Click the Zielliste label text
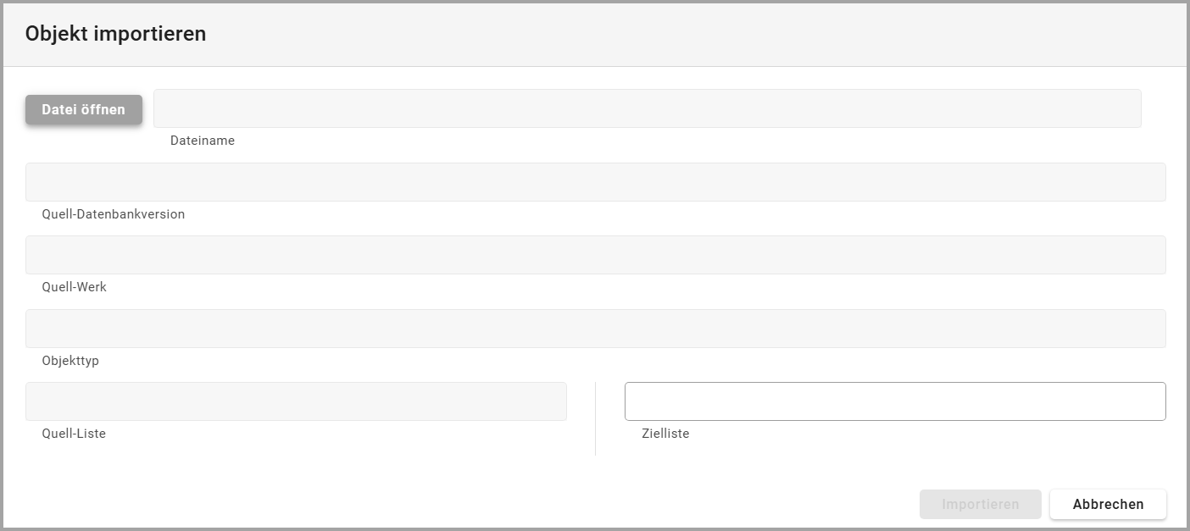 click(x=665, y=434)
